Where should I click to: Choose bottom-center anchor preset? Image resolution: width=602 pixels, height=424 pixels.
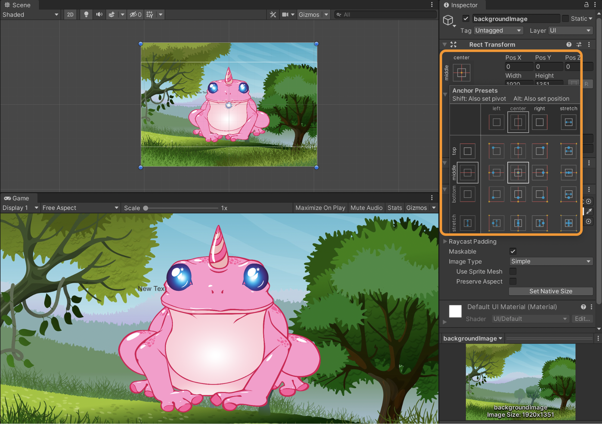[518, 195]
